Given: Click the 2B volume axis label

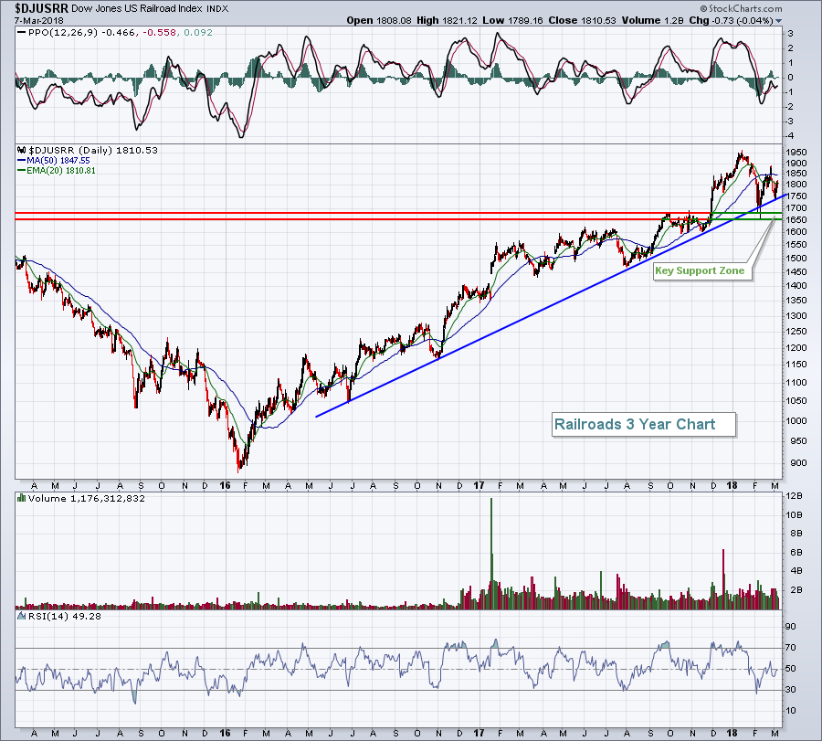Looking at the screenshot, I should (x=796, y=590).
